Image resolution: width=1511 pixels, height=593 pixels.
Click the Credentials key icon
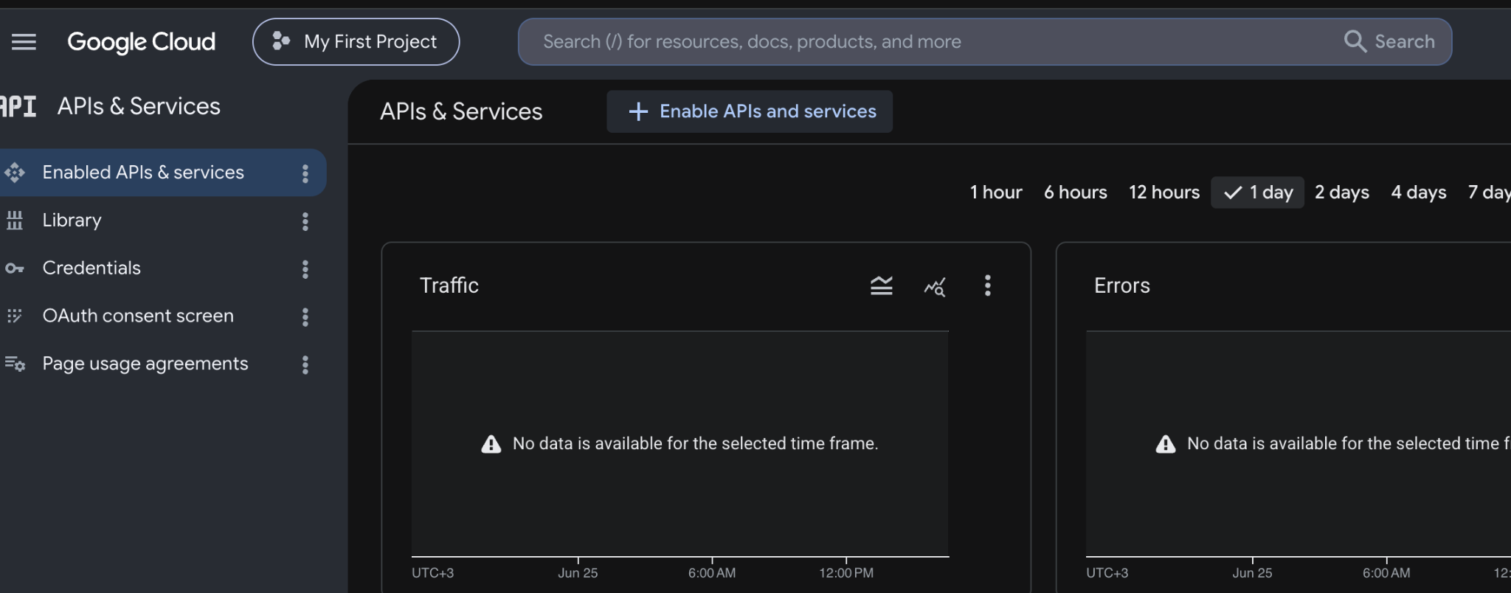tap(15, 268)
